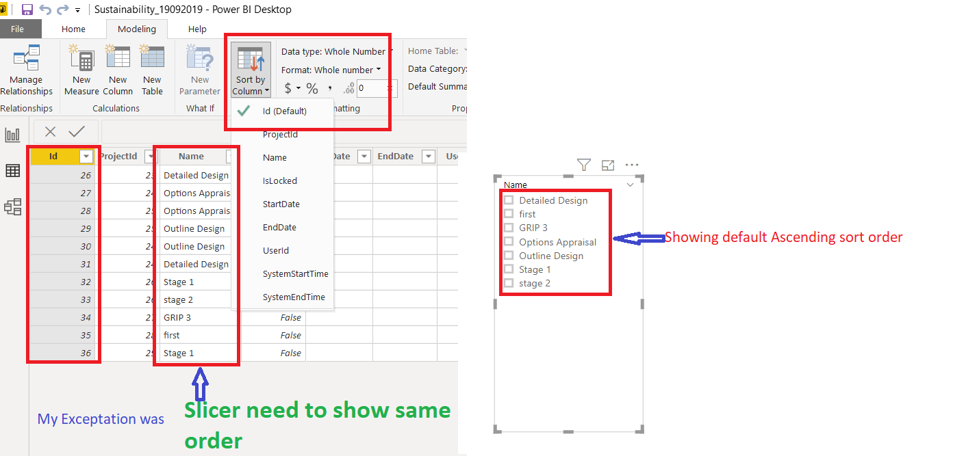
Task: Create a New Column
Action: (118, 70)
